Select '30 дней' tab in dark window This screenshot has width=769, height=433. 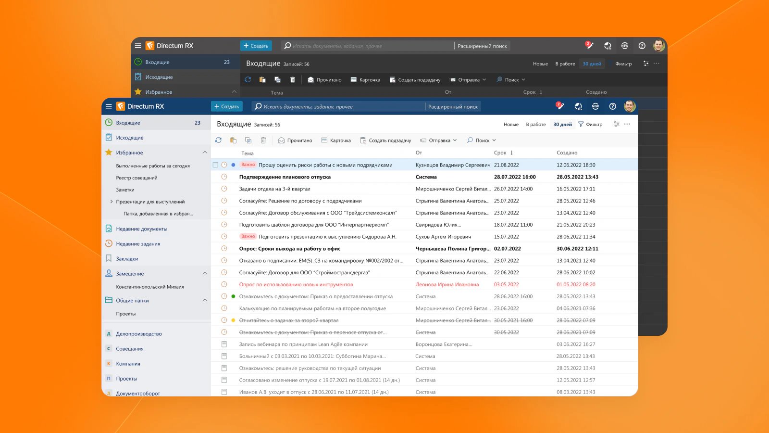tap(592, 64)
